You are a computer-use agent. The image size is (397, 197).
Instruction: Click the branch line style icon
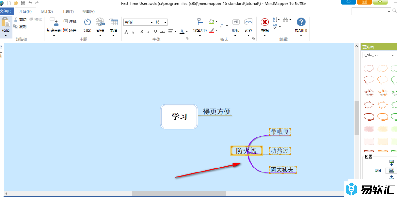222,26
